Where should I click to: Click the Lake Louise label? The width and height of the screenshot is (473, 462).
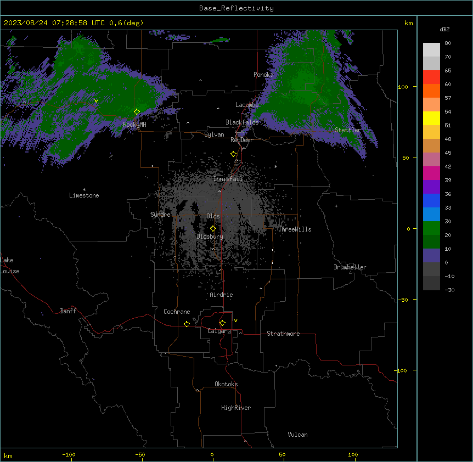10,266
